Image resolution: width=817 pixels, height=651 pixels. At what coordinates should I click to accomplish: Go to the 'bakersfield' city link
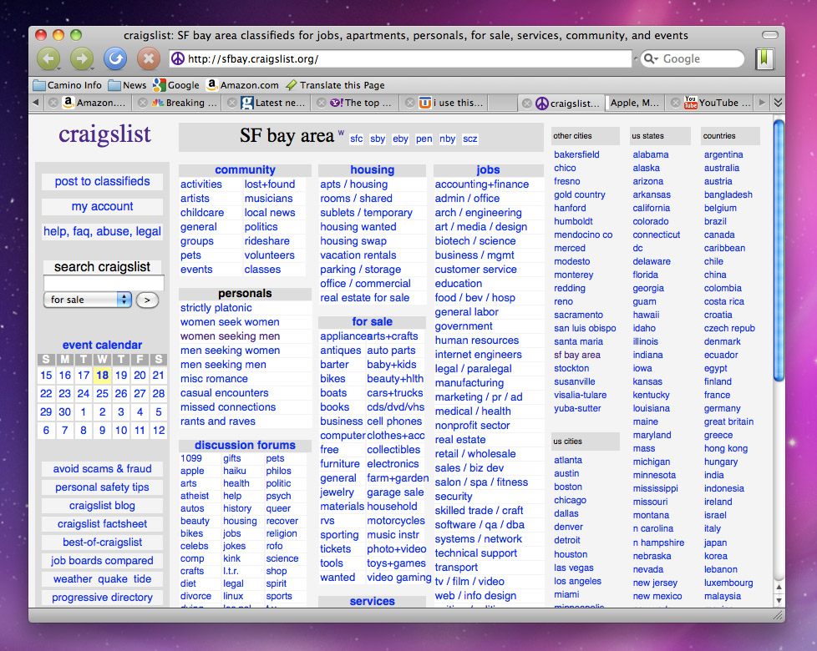tap(576, 154)
